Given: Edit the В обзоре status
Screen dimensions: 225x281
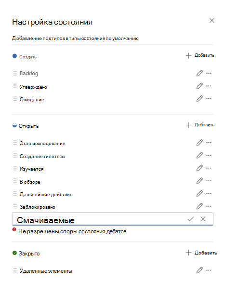Looking at the screenshot, I should (199, 181).
